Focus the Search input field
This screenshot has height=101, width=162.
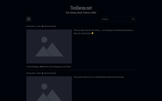pos(116,19)
